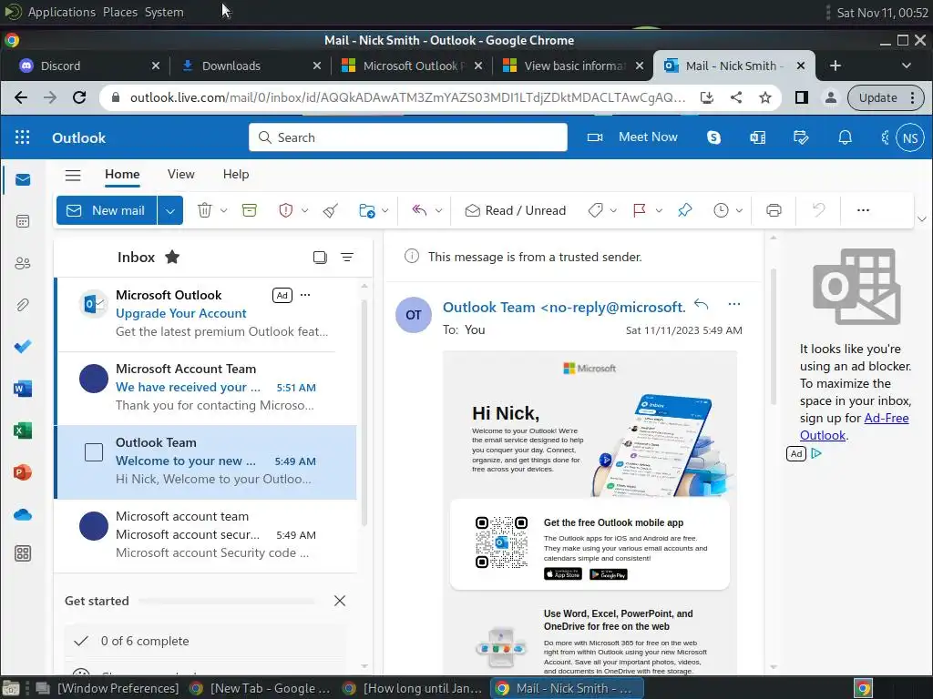
Task: Launch PowerPoint from the sidebar
Action: [x=23, y=472]
